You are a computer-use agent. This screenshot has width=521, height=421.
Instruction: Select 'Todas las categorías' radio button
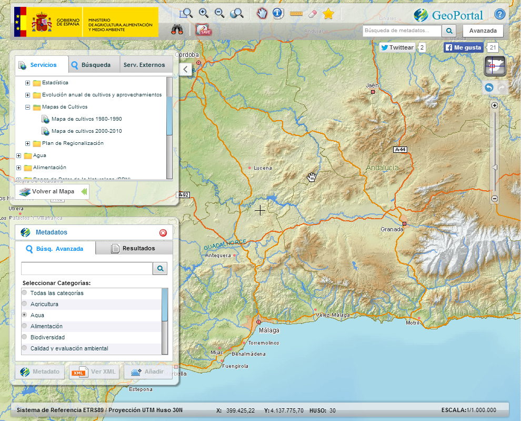pyautogui.click(x=24, y=292)
